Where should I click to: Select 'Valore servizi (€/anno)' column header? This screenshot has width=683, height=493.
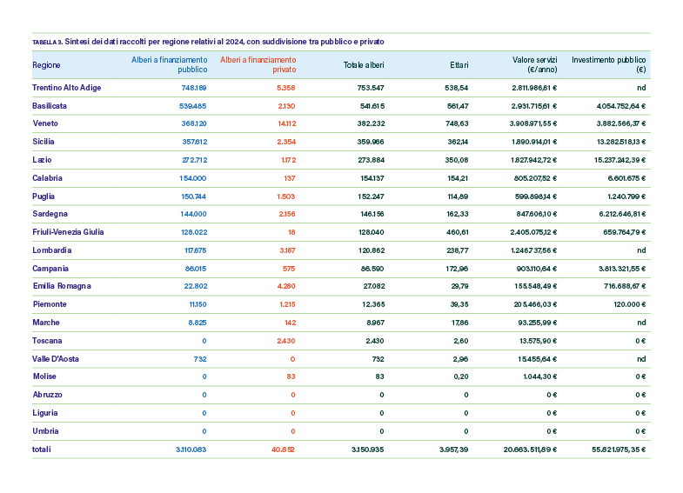[534, 64]
